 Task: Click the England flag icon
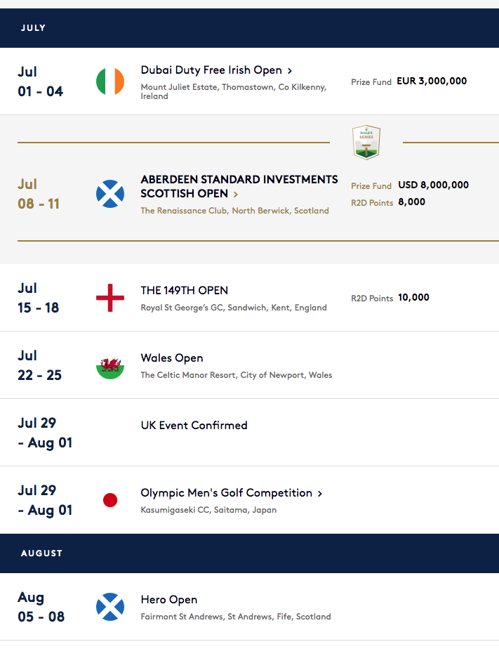click(110, 298)
